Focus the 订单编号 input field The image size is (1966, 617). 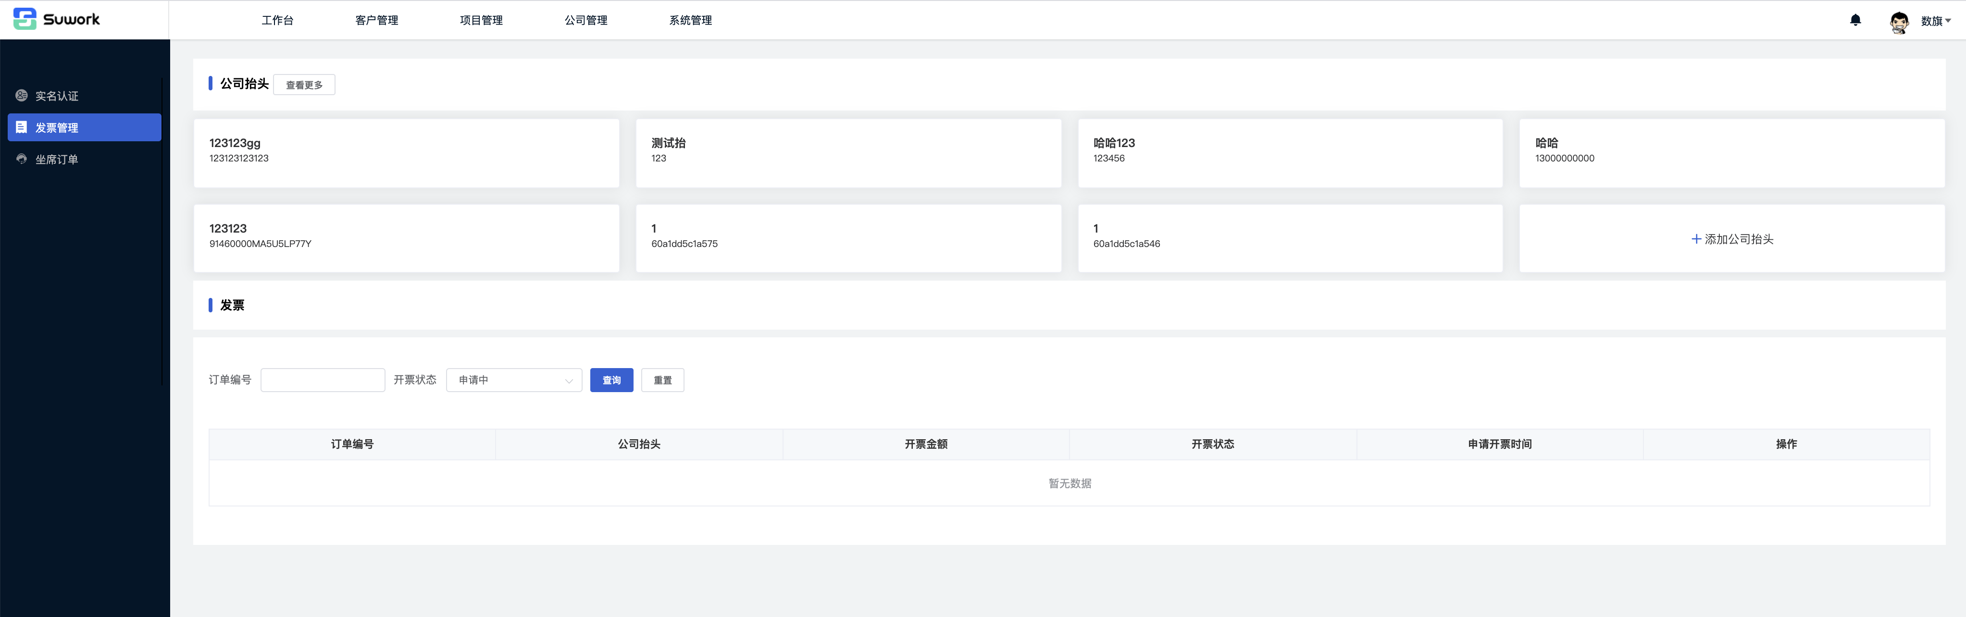pyautogui.click(x=322, y=380)
